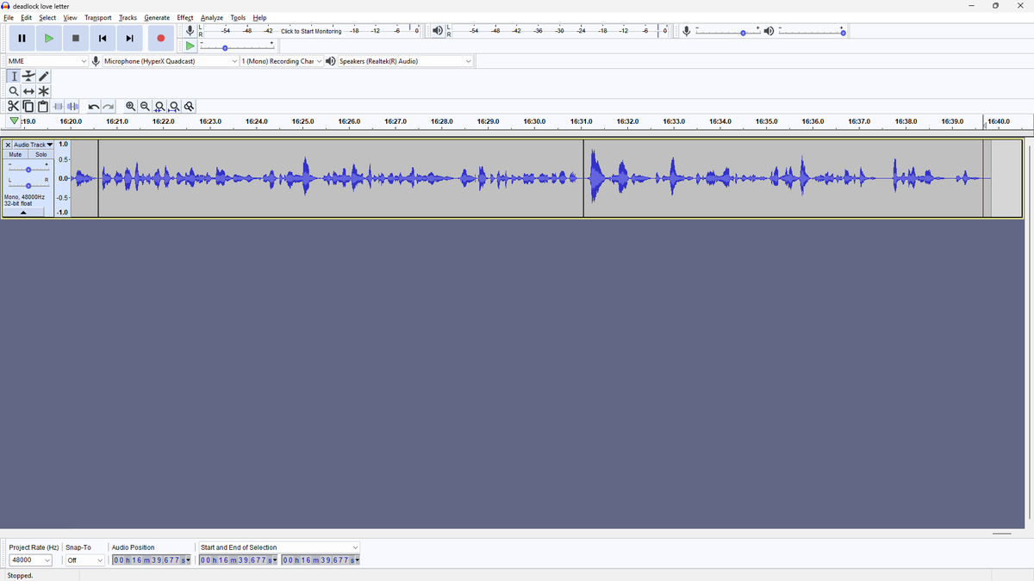Solo the Audio Track
Image resolution: width=1034 pixels, height=581 pixels.
(x=41, y=154)
